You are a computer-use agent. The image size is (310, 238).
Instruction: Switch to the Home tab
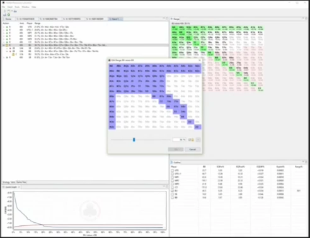8,19
